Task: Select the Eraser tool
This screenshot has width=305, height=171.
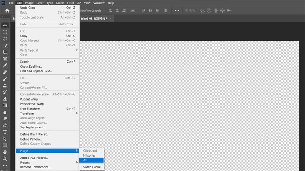Action: [5, 98]
